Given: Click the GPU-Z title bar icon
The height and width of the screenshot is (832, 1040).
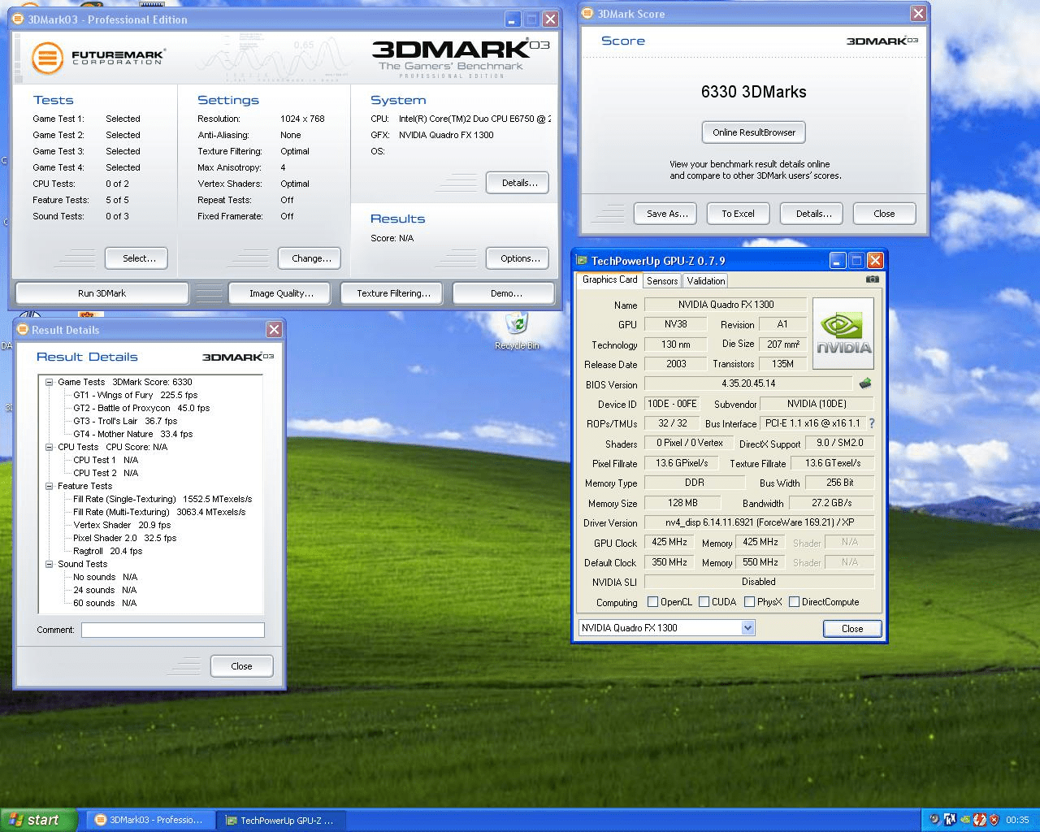Looking at the screenshot, I should [x=582, y=260].
